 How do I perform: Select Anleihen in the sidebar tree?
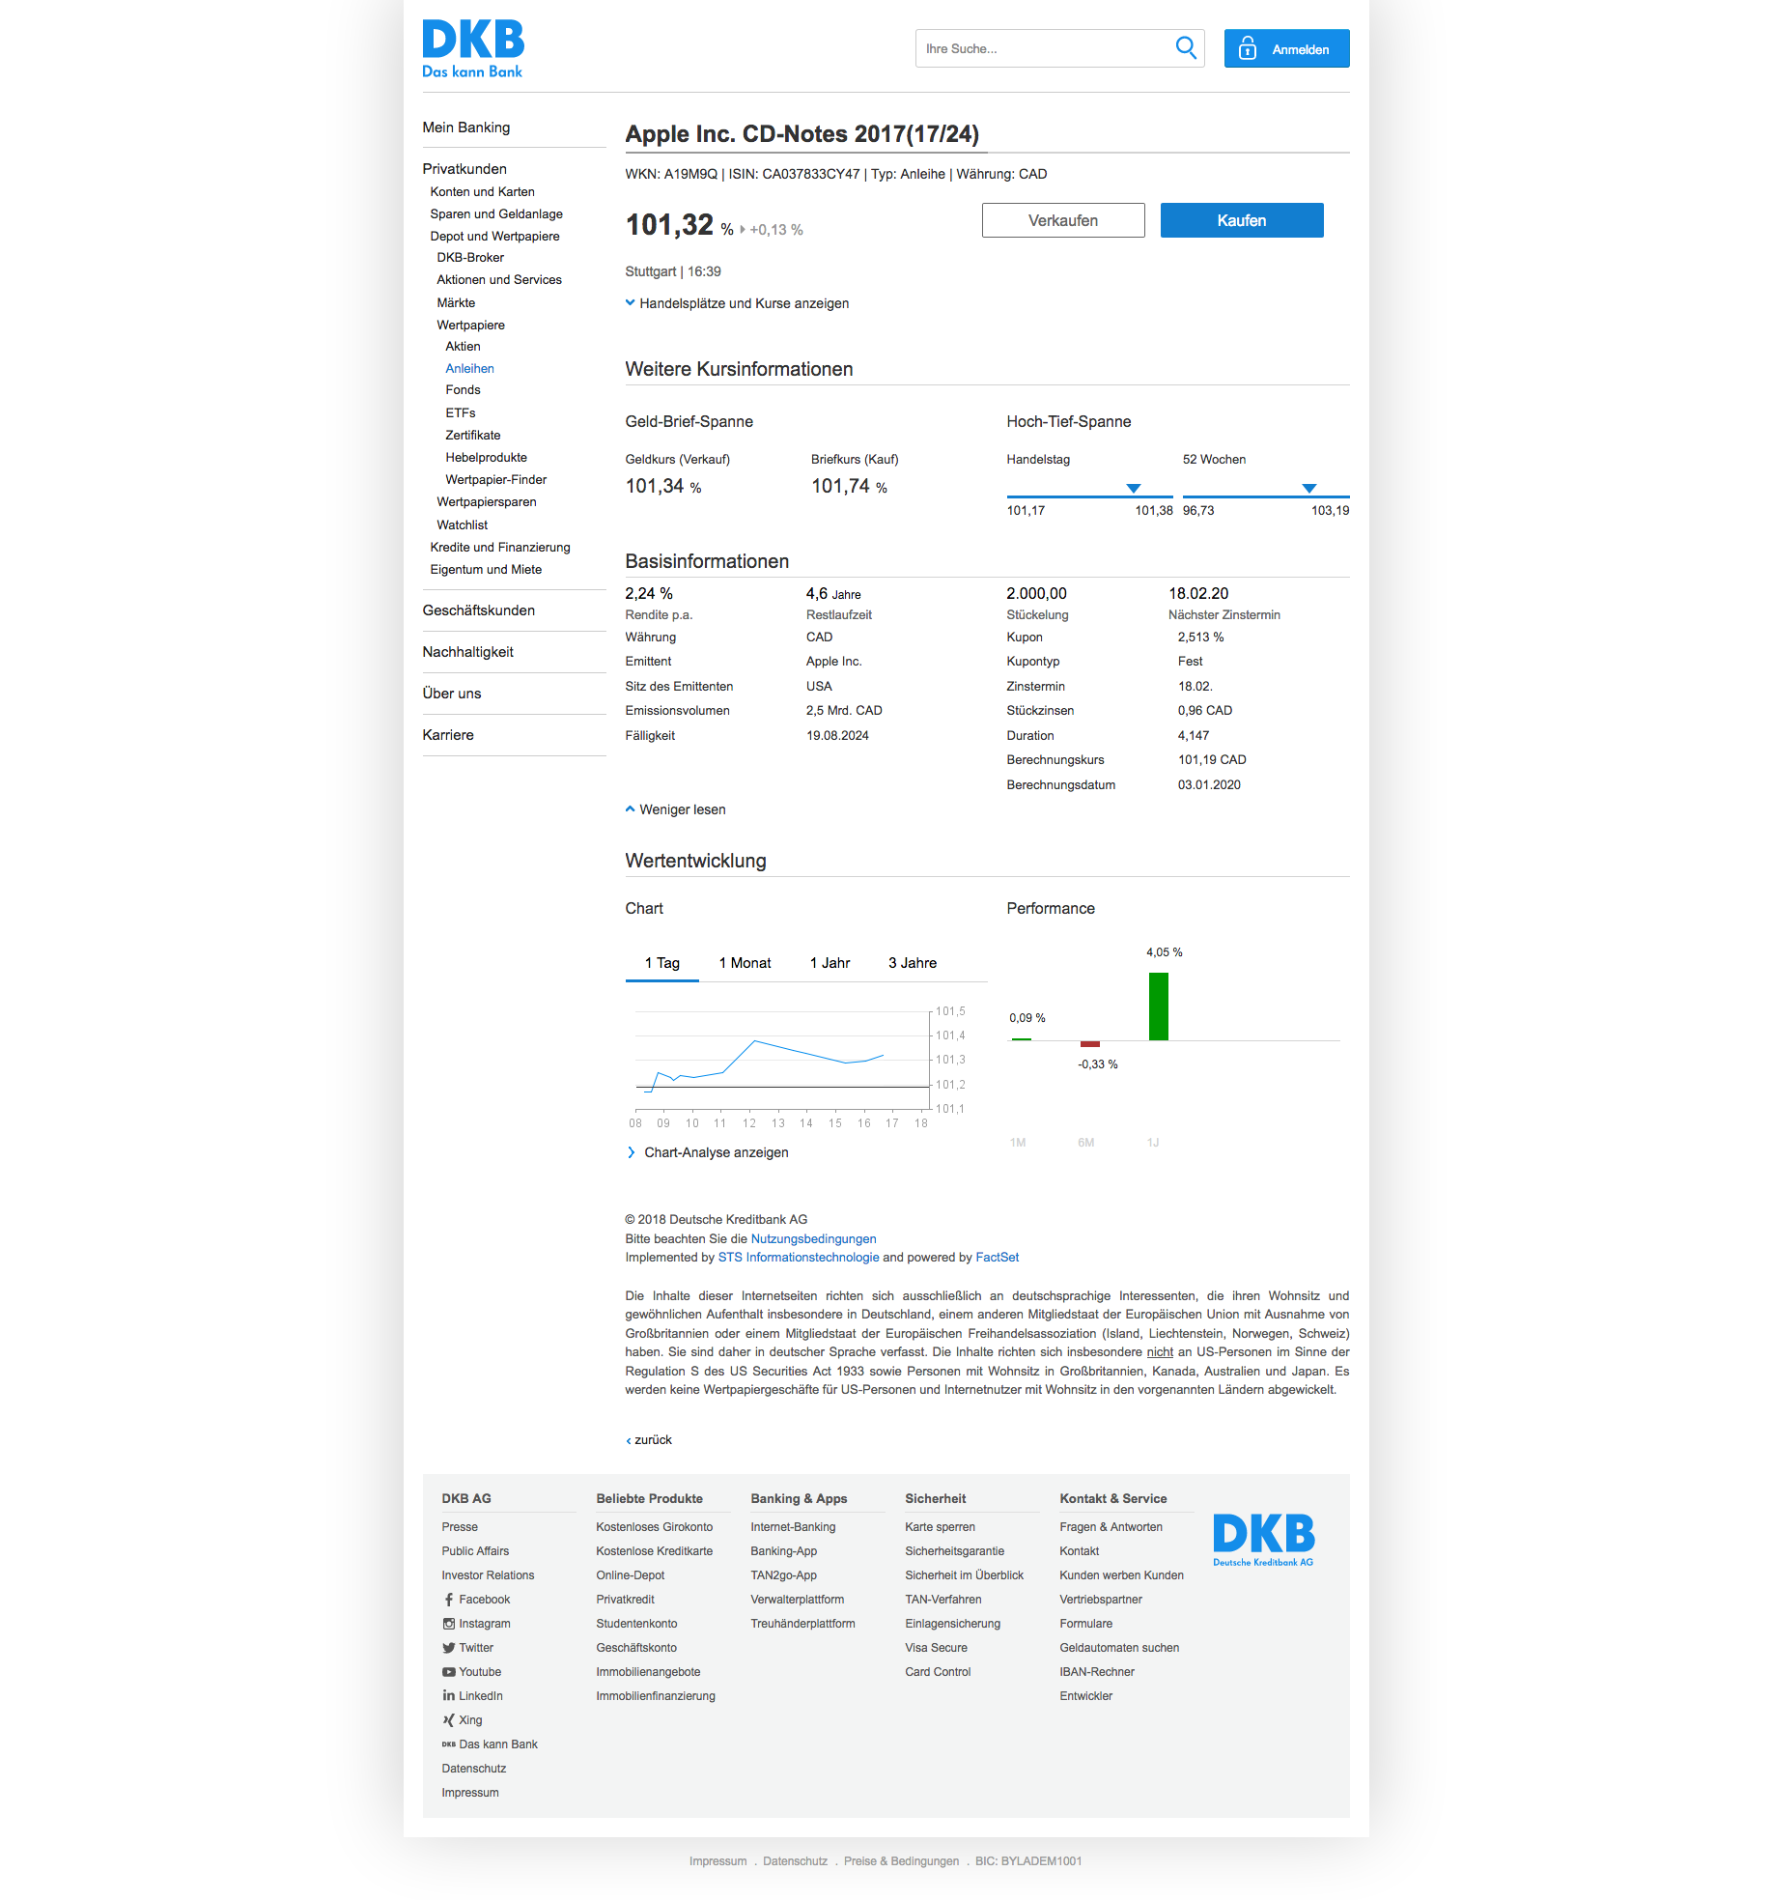[x=470, y=369]
